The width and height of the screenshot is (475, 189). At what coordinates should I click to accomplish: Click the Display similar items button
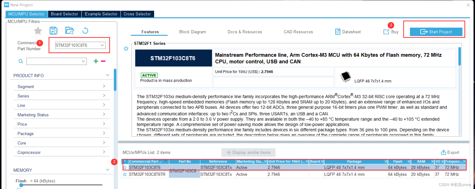pyautogui.click(x=248, y=152)
